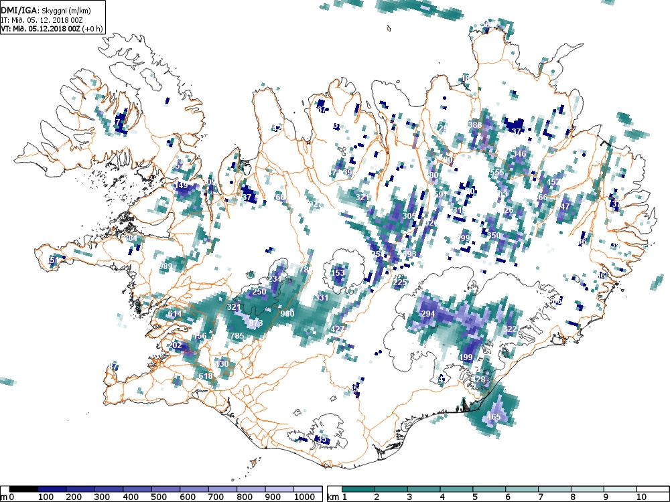Click the '989' map value label
Screen dimensions: 670x502
point(165,266)
